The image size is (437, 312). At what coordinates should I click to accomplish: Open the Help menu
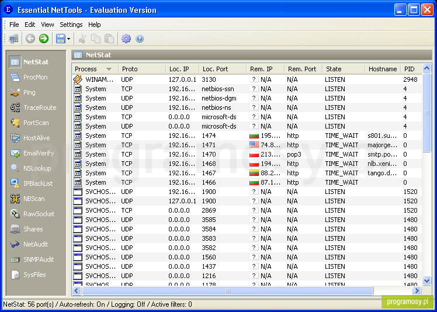94,25
